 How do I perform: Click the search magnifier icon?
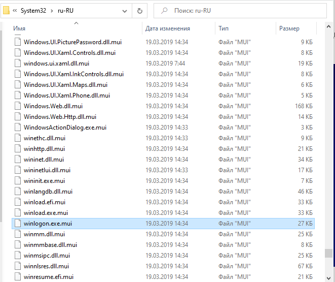[164, 11]
